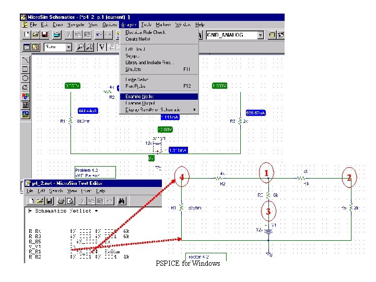Choose Setup... from Analysis menu
The width and height of the screenshot is (376, 282).
(159, 56)
